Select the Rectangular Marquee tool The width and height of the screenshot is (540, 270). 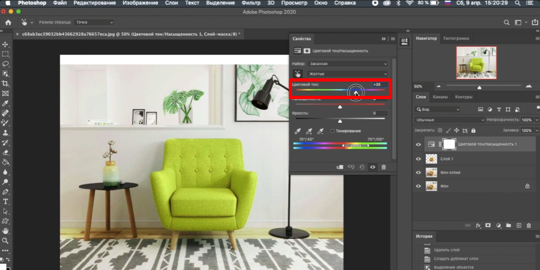[5, 54]
